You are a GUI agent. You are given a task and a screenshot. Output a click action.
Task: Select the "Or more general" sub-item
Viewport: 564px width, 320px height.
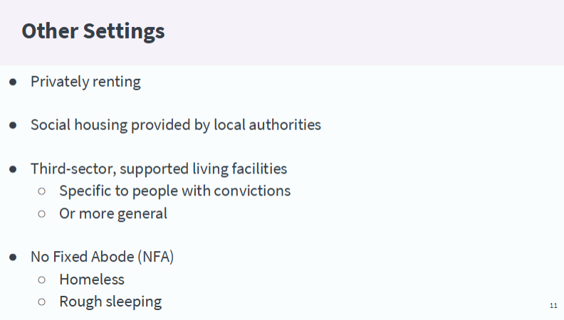(113, 213)
